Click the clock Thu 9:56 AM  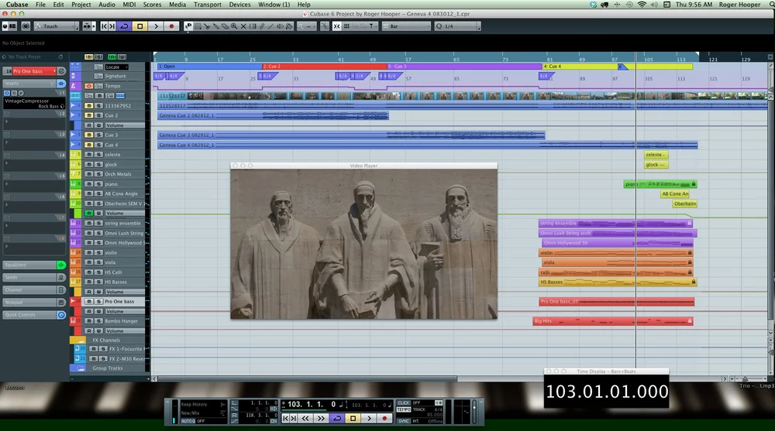pyautogui.click(x=694, y=5)
